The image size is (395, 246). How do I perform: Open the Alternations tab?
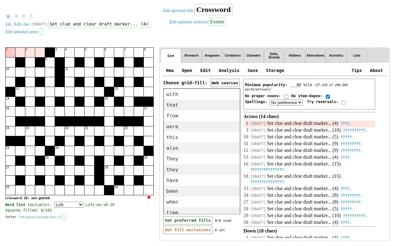tap(315, 56)
